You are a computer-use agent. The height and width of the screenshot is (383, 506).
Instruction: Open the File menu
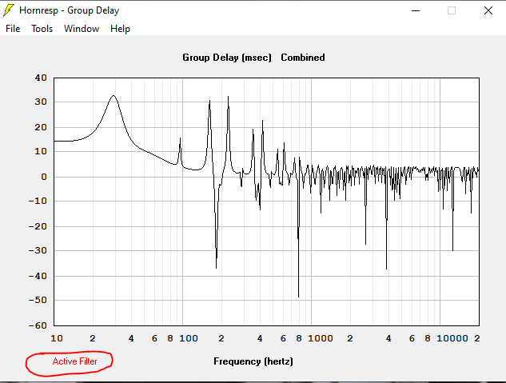pos(13,29)
